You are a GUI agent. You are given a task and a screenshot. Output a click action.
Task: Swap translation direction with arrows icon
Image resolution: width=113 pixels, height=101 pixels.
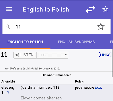pos(90,9)
